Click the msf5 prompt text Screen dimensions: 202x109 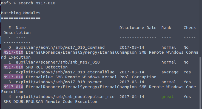[6, 3]
